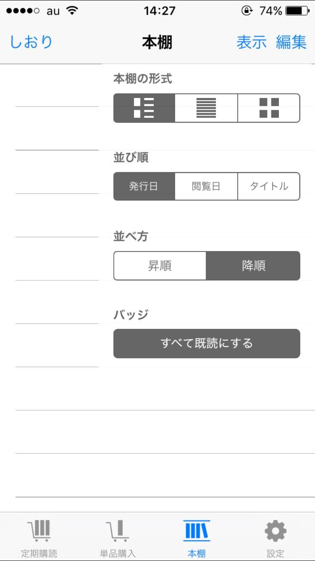Viewport: 315px width, 561px height.
Task: Select the grid bookshelf format
Action: pos(269,108)
